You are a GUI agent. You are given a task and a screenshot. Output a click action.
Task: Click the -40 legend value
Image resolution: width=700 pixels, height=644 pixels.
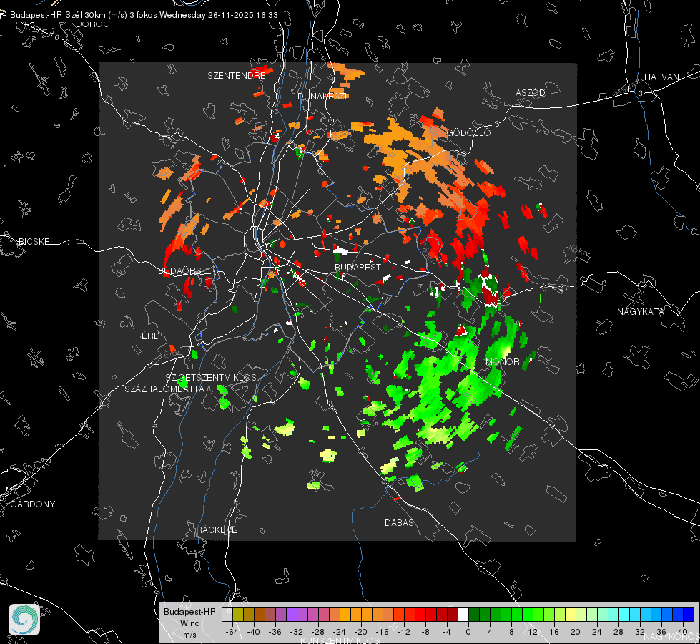pos(254,632)
